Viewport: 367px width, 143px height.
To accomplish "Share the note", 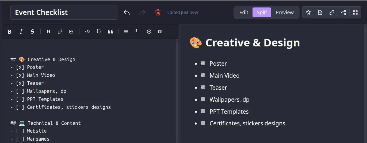I will [343, 12].
